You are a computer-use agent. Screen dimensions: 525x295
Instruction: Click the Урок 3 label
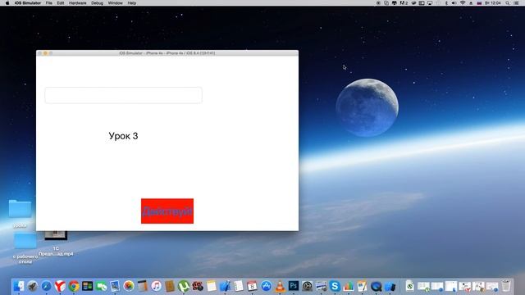pos(123,136)
